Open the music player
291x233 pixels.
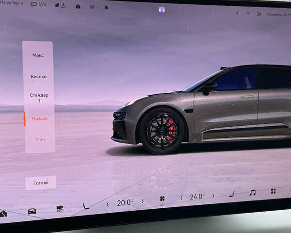tap(252, 193)
